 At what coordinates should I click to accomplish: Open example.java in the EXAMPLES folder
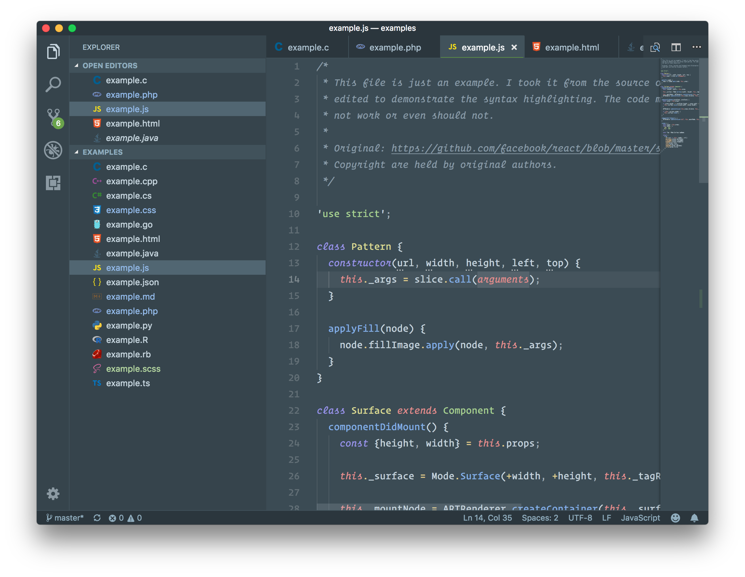pyautogui.click(x=168, y=253)
